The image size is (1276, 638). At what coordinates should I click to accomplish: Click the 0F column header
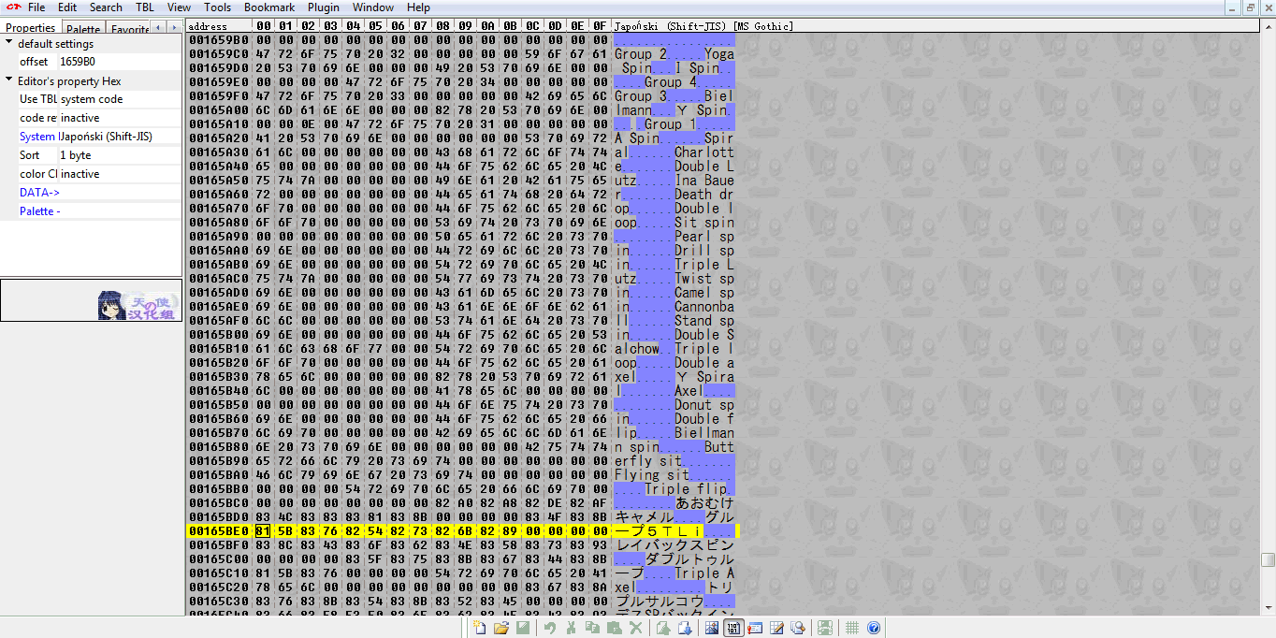(600, 26)
